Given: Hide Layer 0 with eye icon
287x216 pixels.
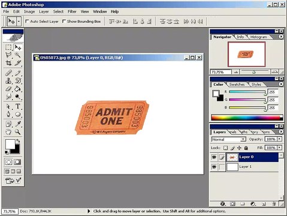Looking at the screenshot, I should click(x=214, y=157).
